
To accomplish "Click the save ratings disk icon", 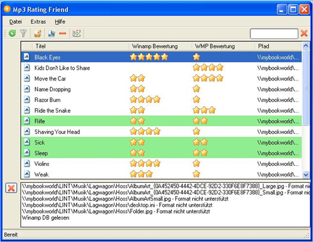I will coord(52,33).
